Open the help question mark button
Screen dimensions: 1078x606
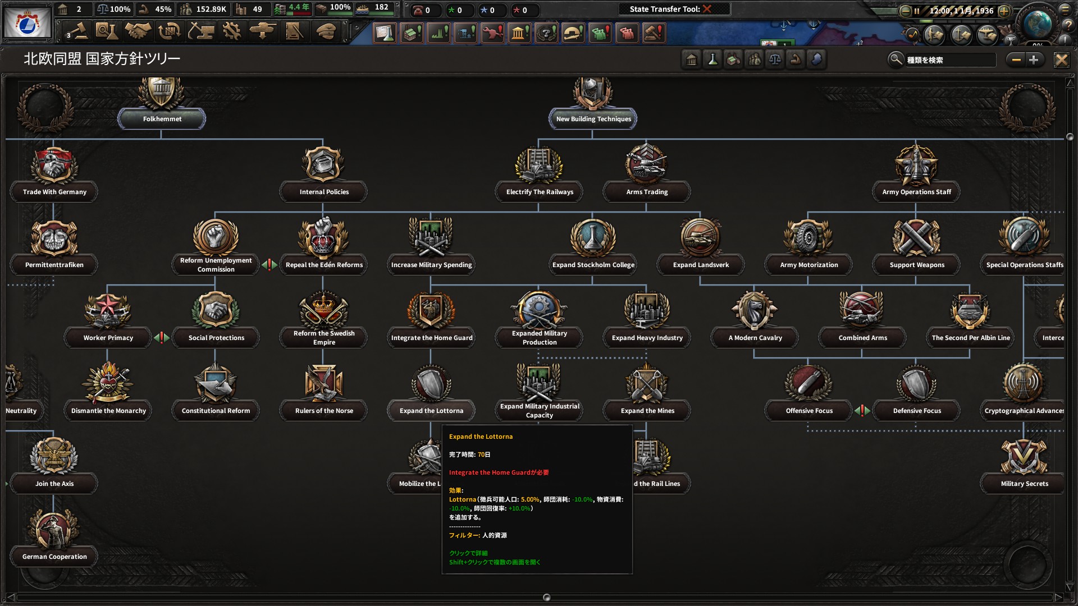pos(1068,25)
